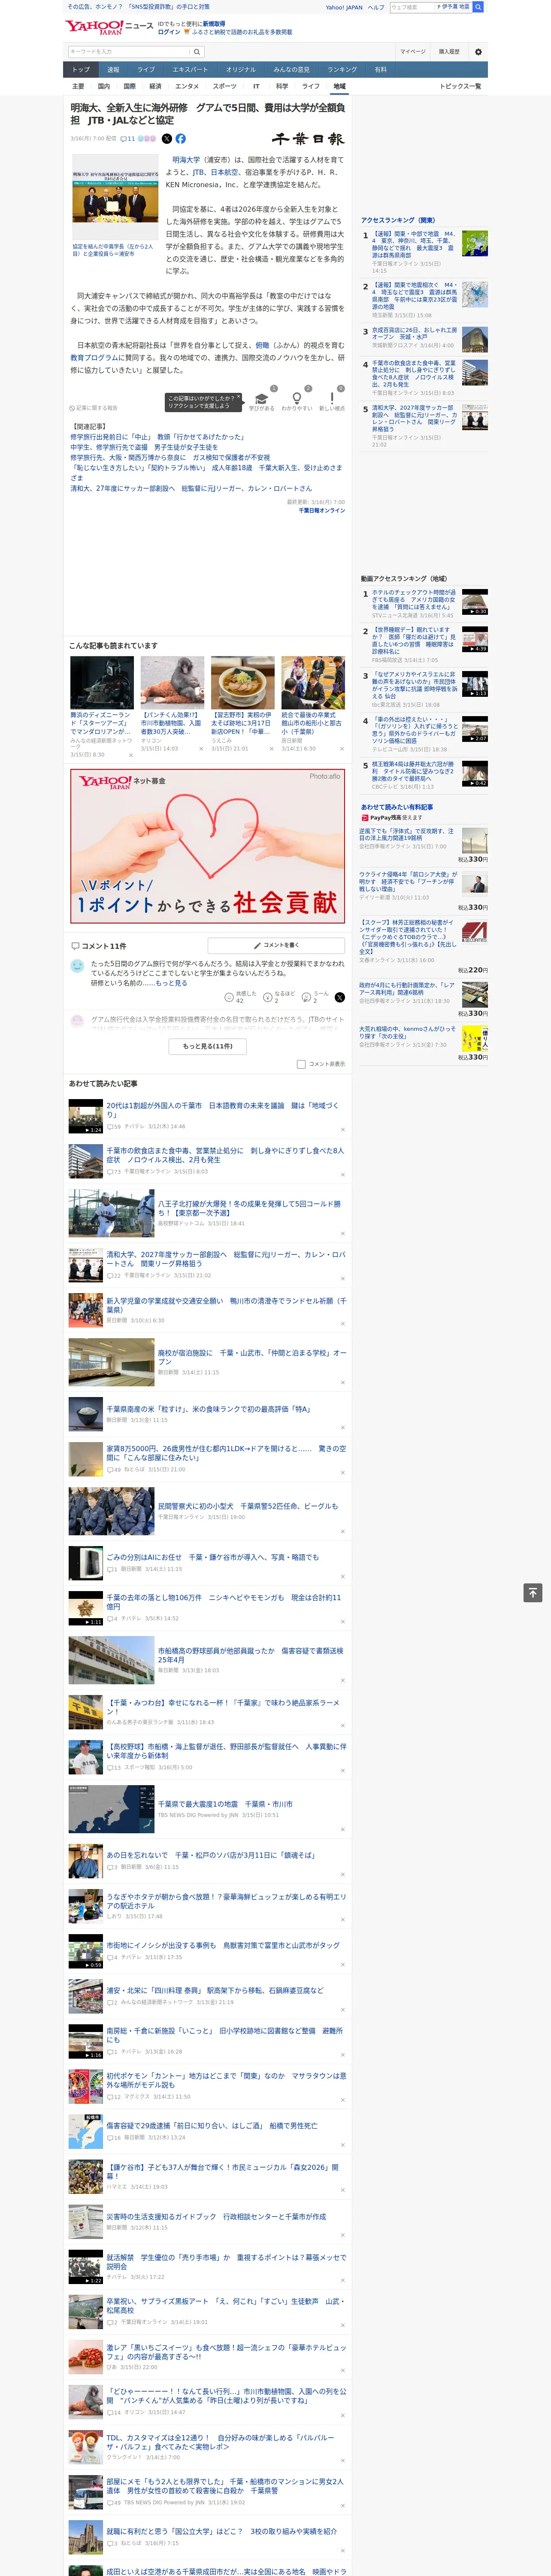
Task: React with わかりやすい lightbulb icon
Action: click(x=296, y=398)
